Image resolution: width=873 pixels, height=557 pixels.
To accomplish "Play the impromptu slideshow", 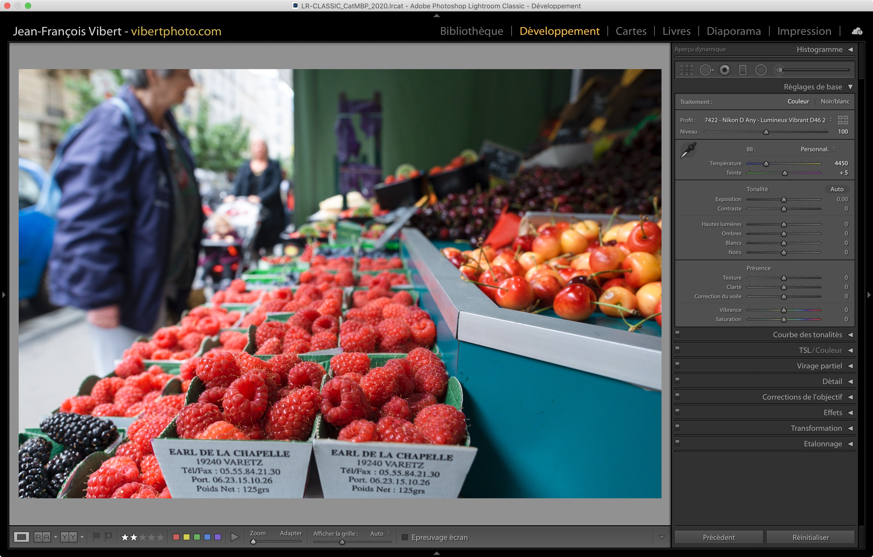I will (x=235, y=537).
